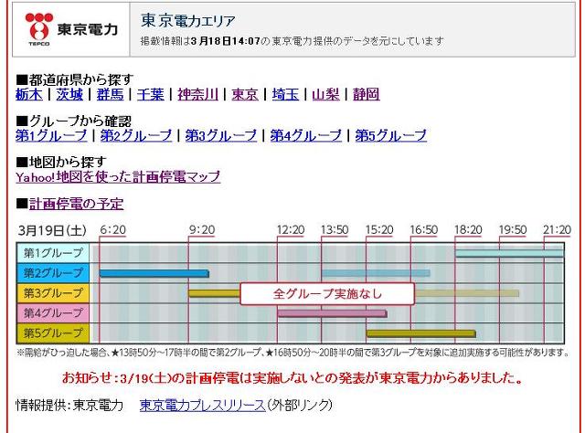Image resolution: width=585 pixels, height=433 pixels.
Task: Open the 計画停電の予定 heading link
Action: pyautogui.click(x=76, y=204)
